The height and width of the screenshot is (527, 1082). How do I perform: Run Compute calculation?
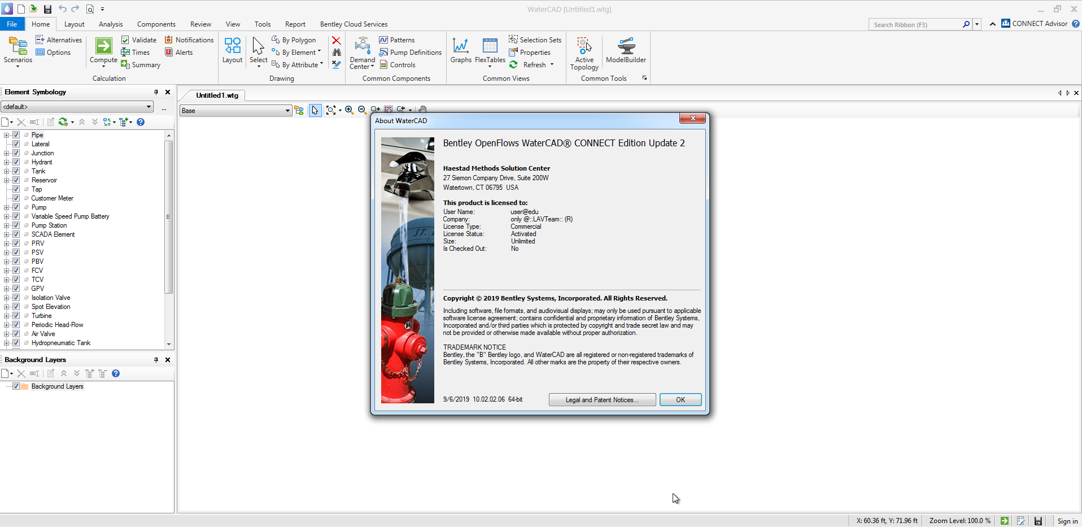pyautogui.click(x=103, y=51)
